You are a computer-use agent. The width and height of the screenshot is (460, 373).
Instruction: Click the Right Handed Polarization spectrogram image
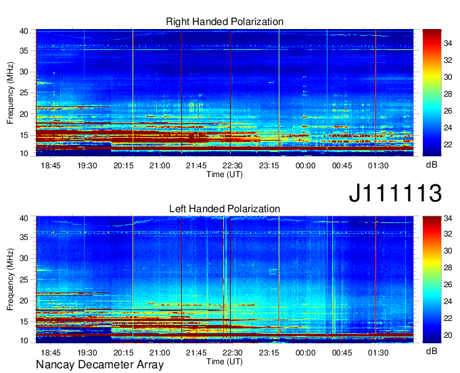click(225, 93)
